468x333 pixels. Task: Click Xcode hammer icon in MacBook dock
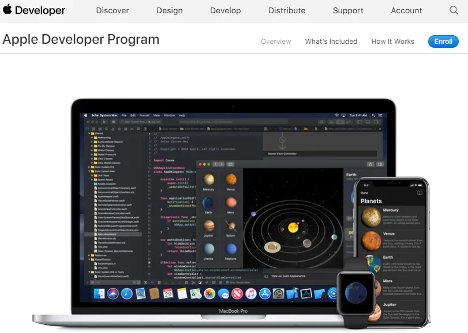[x=292, y=293]
